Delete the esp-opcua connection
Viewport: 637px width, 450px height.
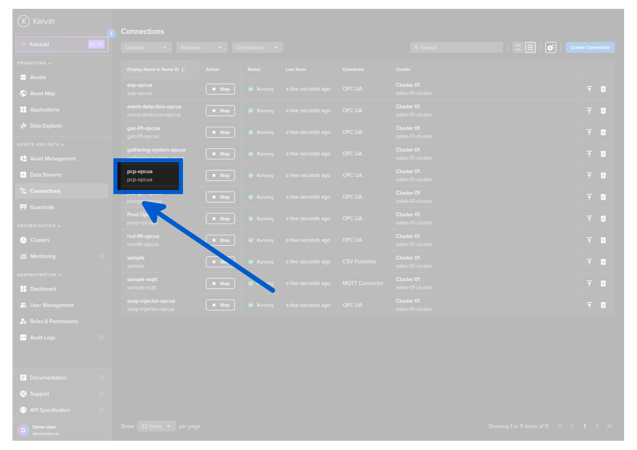pyautogui.click(x=603, y=89)
